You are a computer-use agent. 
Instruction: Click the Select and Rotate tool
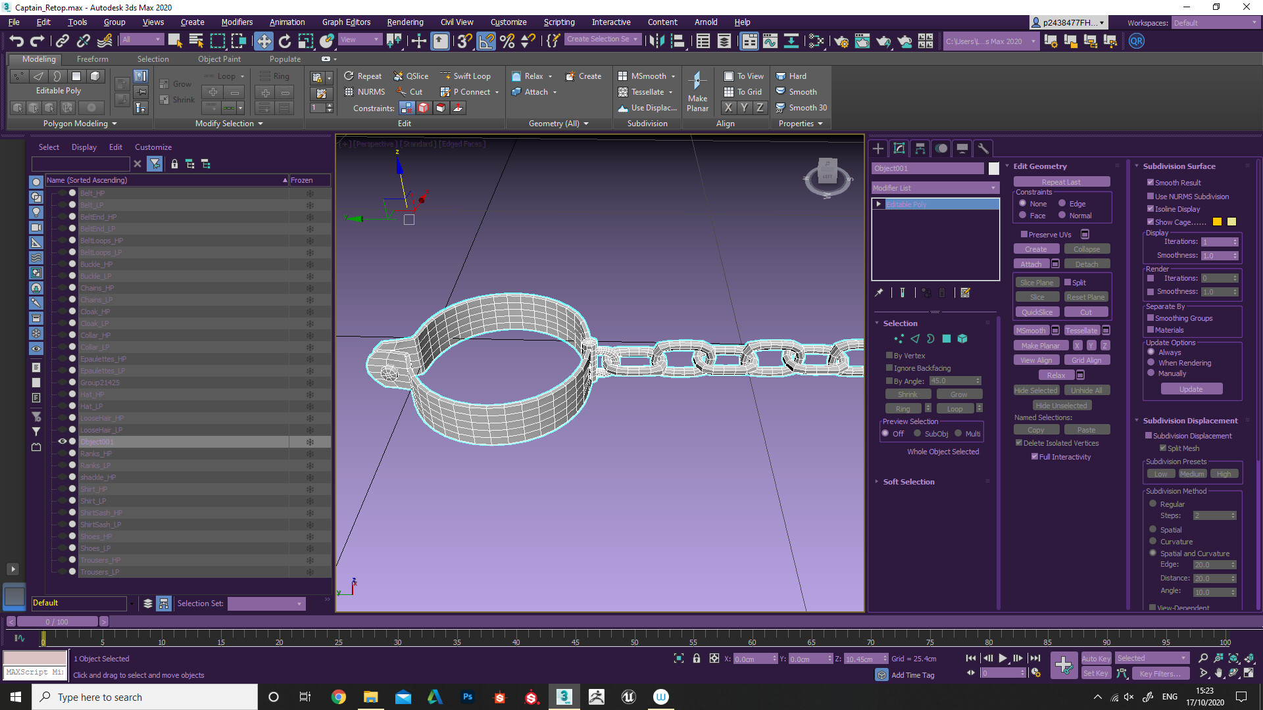pyautogui.click(x=284, y=41)
